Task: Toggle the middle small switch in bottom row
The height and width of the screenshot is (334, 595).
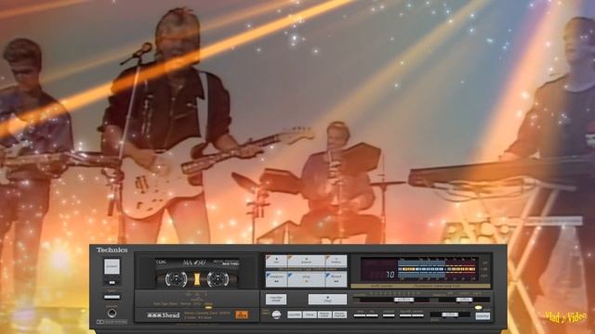Action: point(389,315)
